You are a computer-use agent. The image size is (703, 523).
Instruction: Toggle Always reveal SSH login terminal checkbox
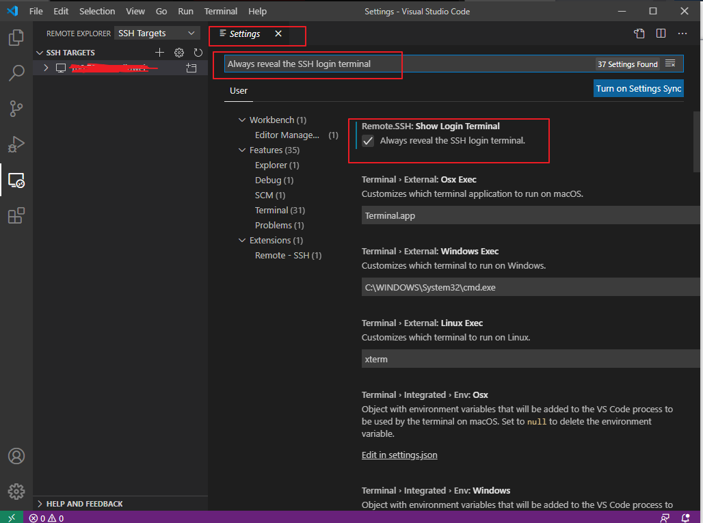pos(368,141)
